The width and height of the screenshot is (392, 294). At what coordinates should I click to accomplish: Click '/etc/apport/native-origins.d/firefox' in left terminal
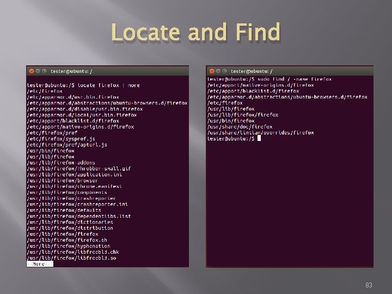[81, 127]
